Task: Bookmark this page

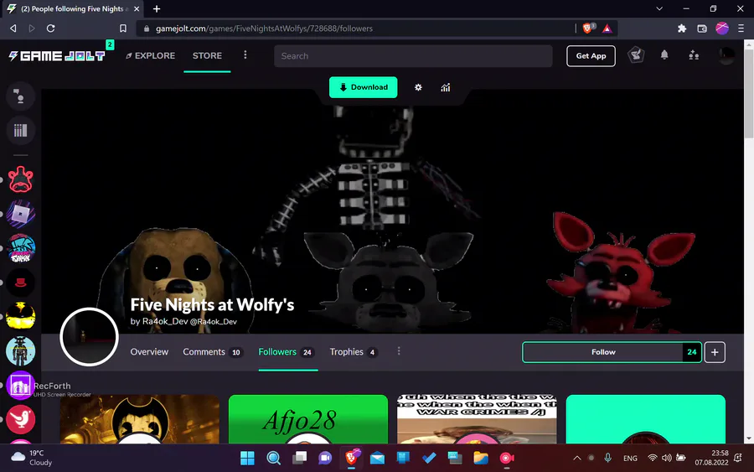Action: [123, 29]
